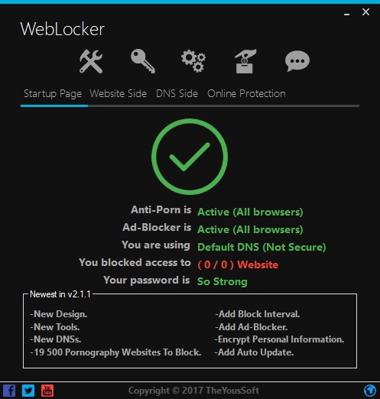Click the Ad-Blocker Active status text
The image size is (380, 399).
point(250,229)
